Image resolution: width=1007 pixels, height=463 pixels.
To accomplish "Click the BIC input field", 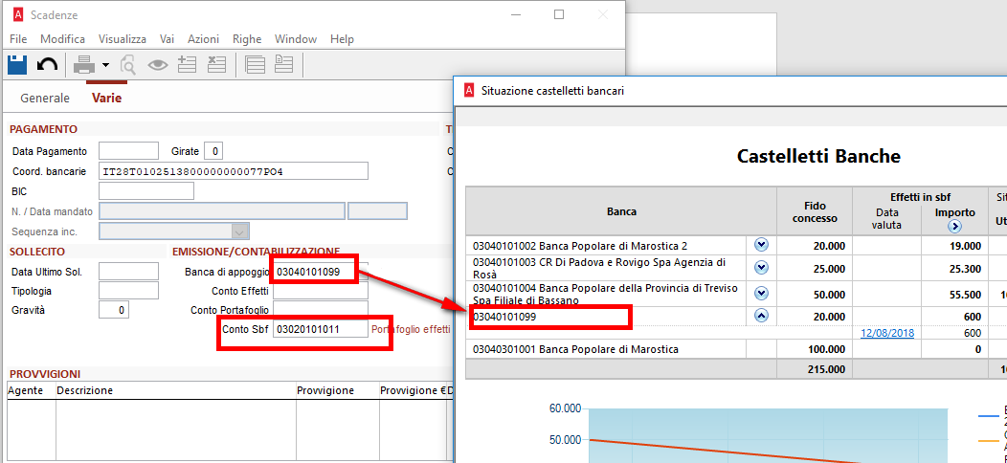I will point(146,190).
